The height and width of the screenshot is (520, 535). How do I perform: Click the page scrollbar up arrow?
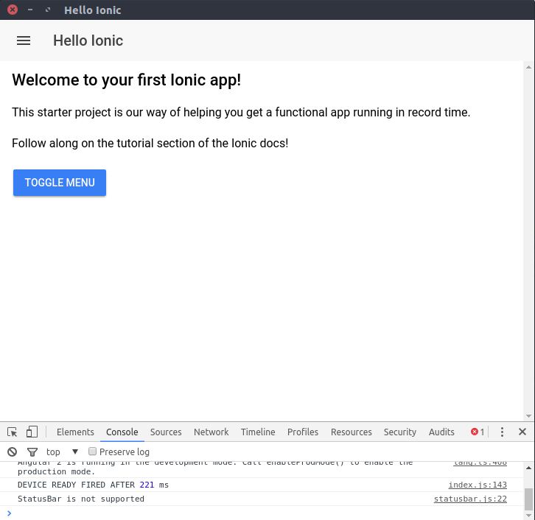coord(528,67)
